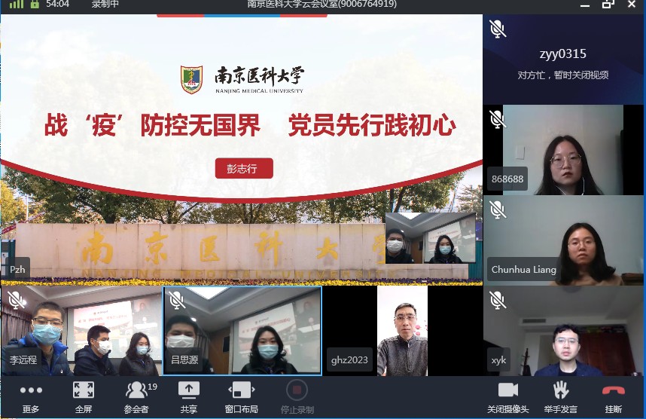The width and height of the screenshot is (646, 419).
Task: Click muted microphone icon on zyy0315 tile
Action: pos(498,29)
